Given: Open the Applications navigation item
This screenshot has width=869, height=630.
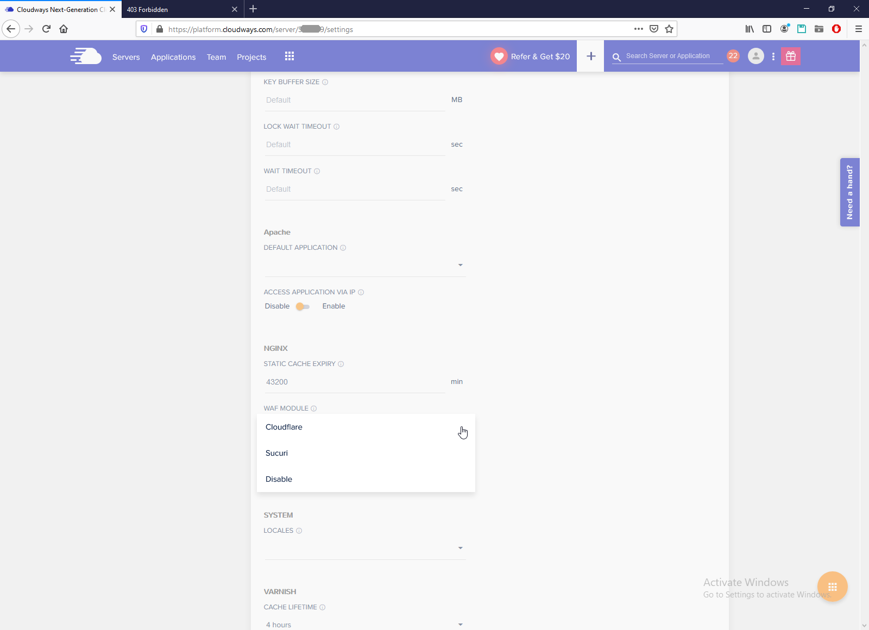Looking at the screenshot, I should [x=173, y=57].
